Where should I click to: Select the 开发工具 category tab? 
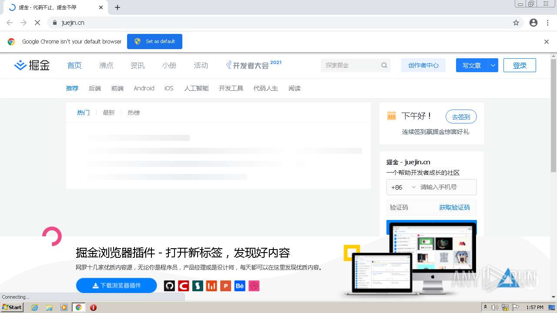[x=231, y=88]
